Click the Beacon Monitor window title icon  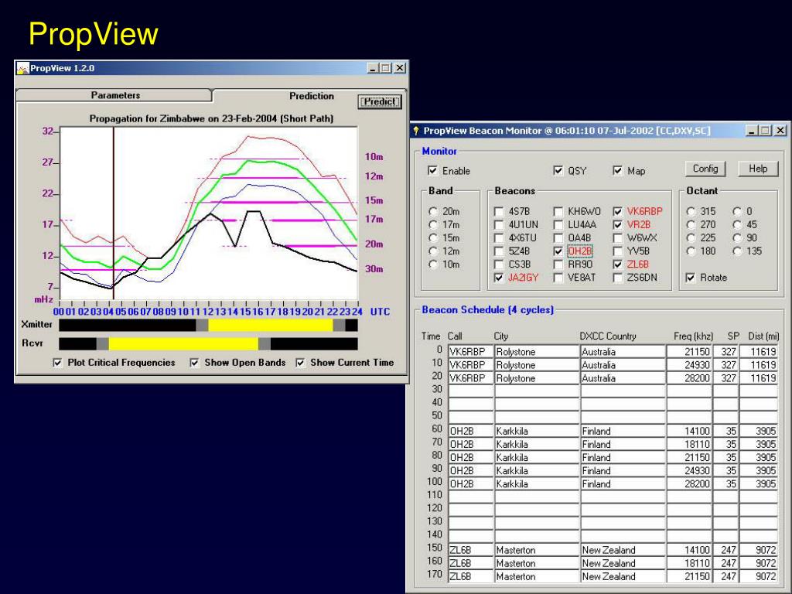[x=416, y=131]
